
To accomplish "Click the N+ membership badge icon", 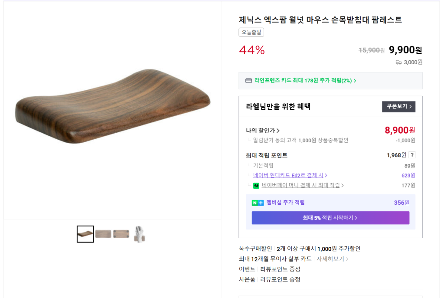I will [258, 203].
